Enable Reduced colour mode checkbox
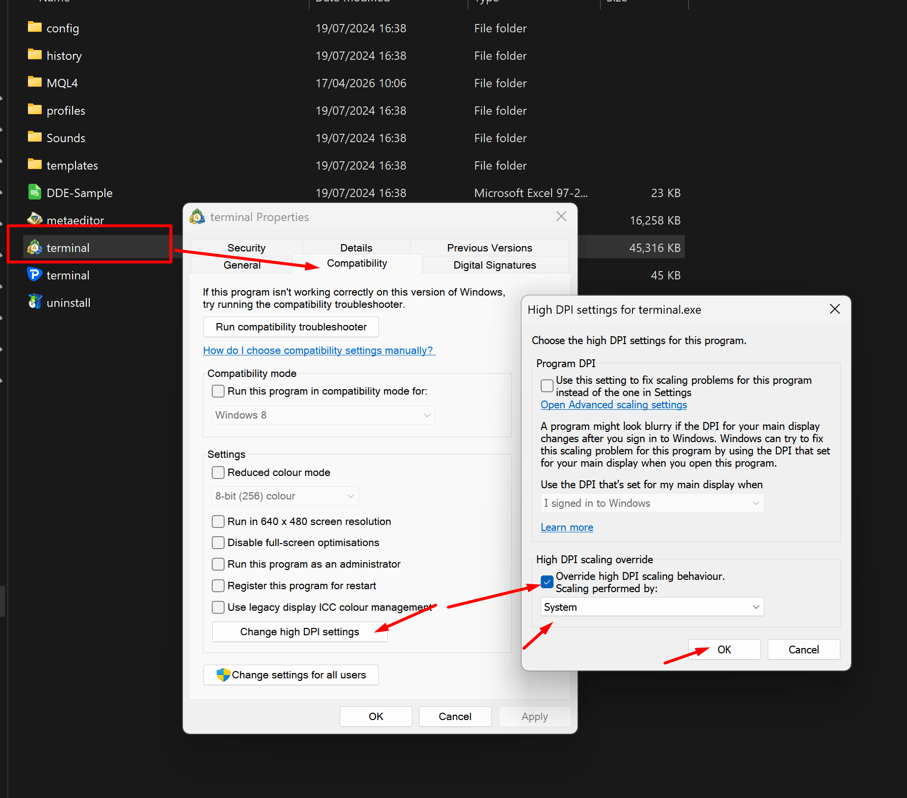 click(218, 473)
